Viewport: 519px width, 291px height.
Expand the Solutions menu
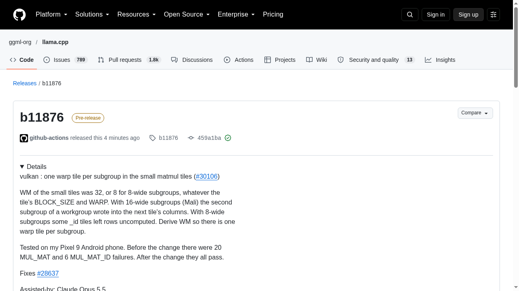[92, 15]
